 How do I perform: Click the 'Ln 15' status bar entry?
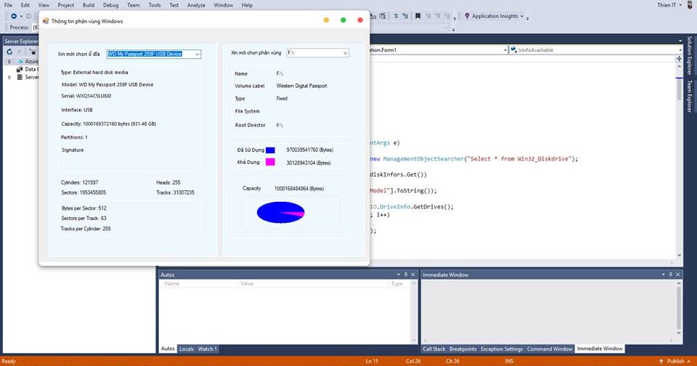(372, 361)
